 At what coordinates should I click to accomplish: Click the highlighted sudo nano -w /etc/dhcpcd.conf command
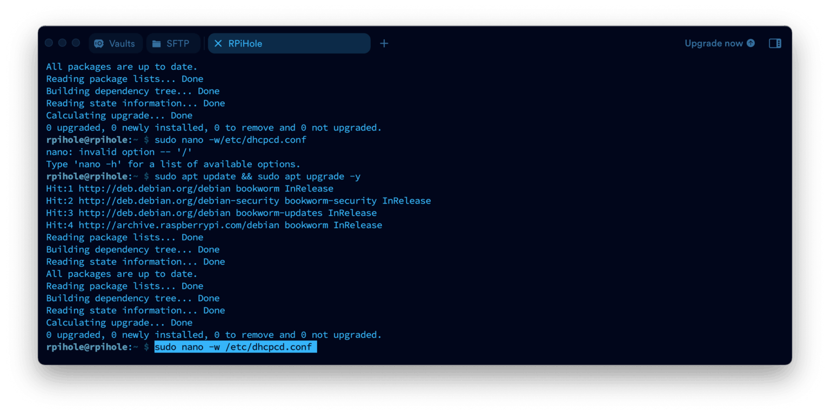pos(236,347)
